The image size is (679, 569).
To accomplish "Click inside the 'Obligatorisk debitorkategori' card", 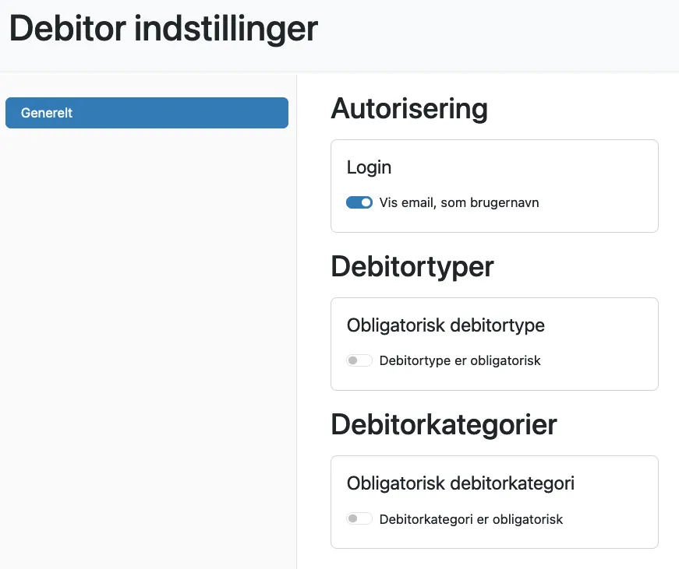I will (x=494, y=502).
